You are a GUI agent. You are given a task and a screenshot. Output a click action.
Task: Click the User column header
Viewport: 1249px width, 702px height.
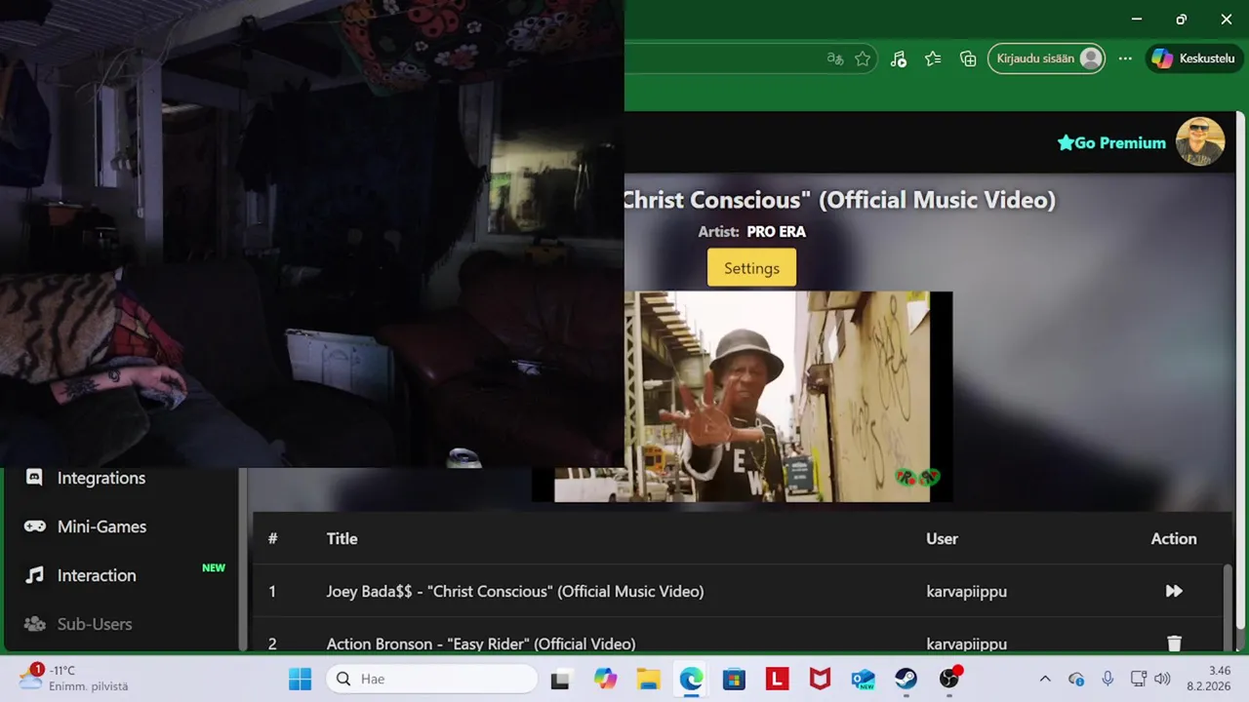pyautogui.click(x=942, y=538)
